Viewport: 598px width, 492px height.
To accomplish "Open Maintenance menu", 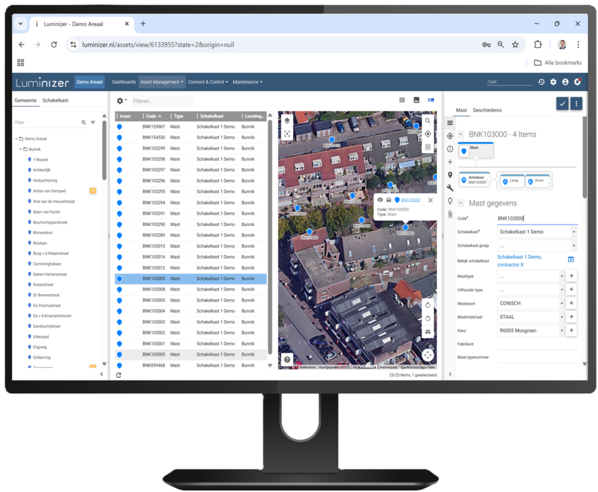I will click(248, 82).
